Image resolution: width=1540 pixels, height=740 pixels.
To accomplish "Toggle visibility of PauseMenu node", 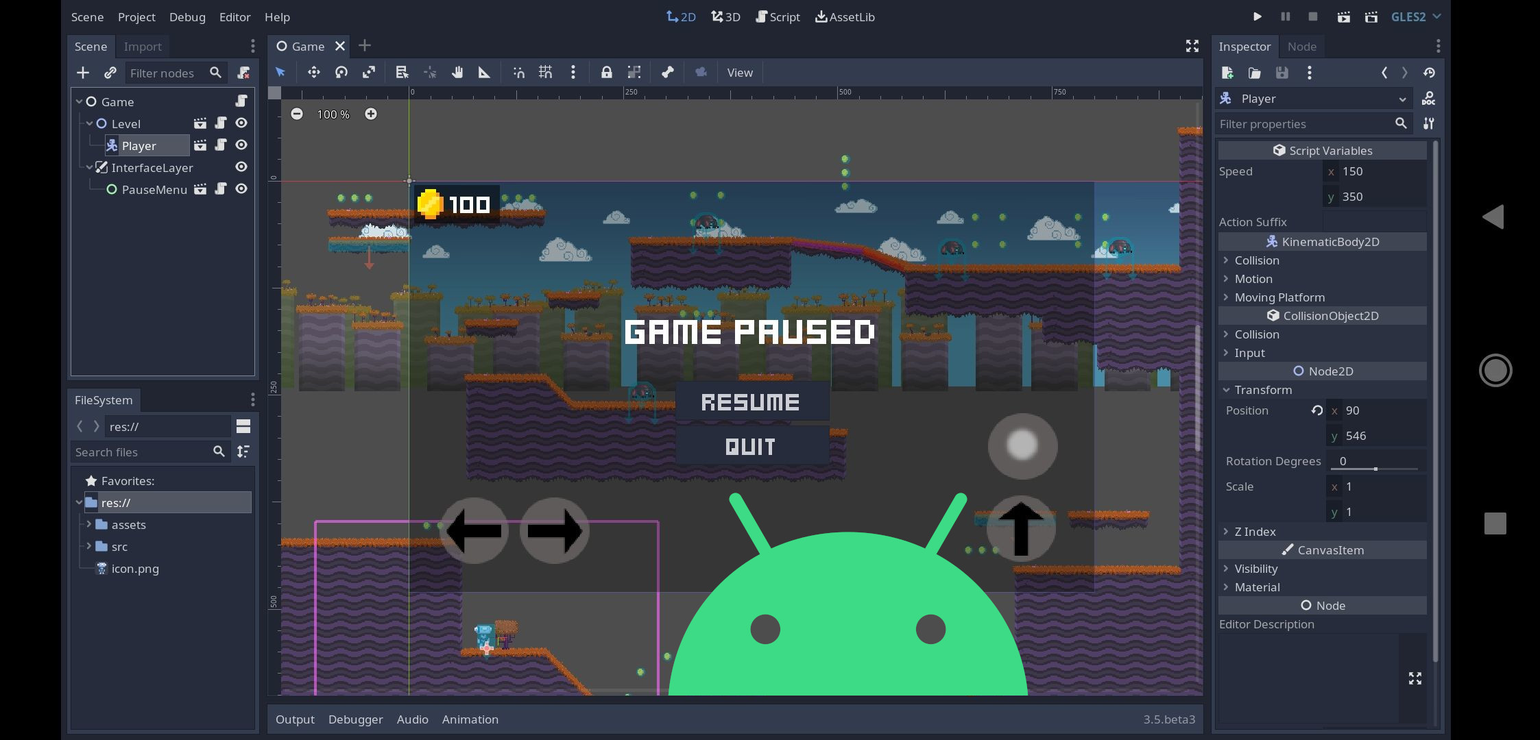I will (240, 188).
